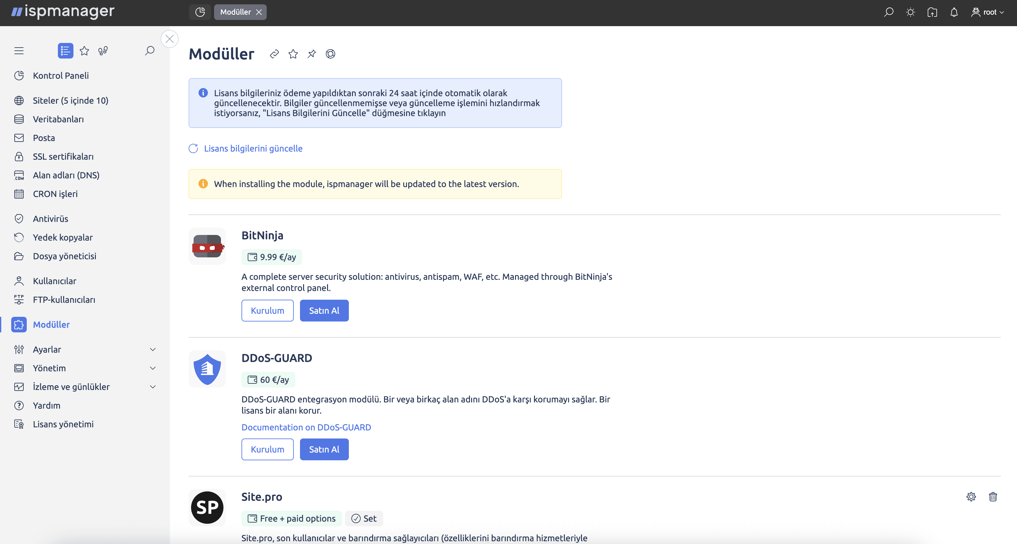Click the BitNinja module title
This screenshot has height=544, width=1017.
point(263,235)
